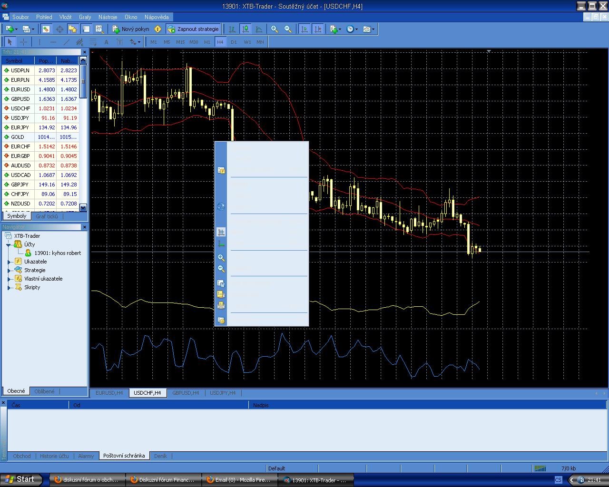Switch chart to bar chart mode
The width and height of the screenshot is (609, 487).
pos(232,29)
